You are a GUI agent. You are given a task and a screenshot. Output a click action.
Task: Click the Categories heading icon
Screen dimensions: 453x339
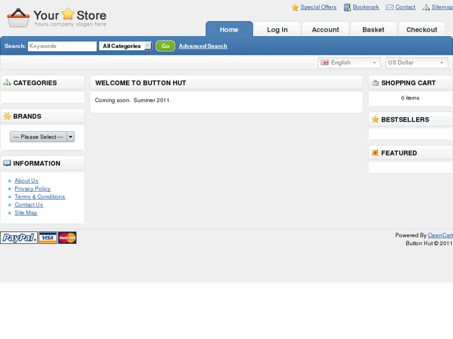(7, 83)
